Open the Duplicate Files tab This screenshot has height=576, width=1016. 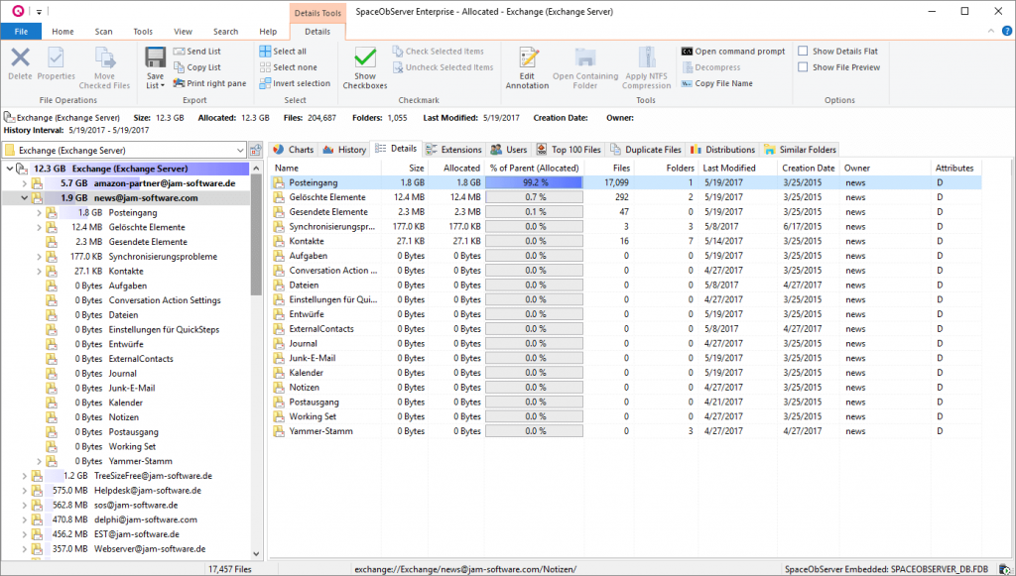[646, 150]
